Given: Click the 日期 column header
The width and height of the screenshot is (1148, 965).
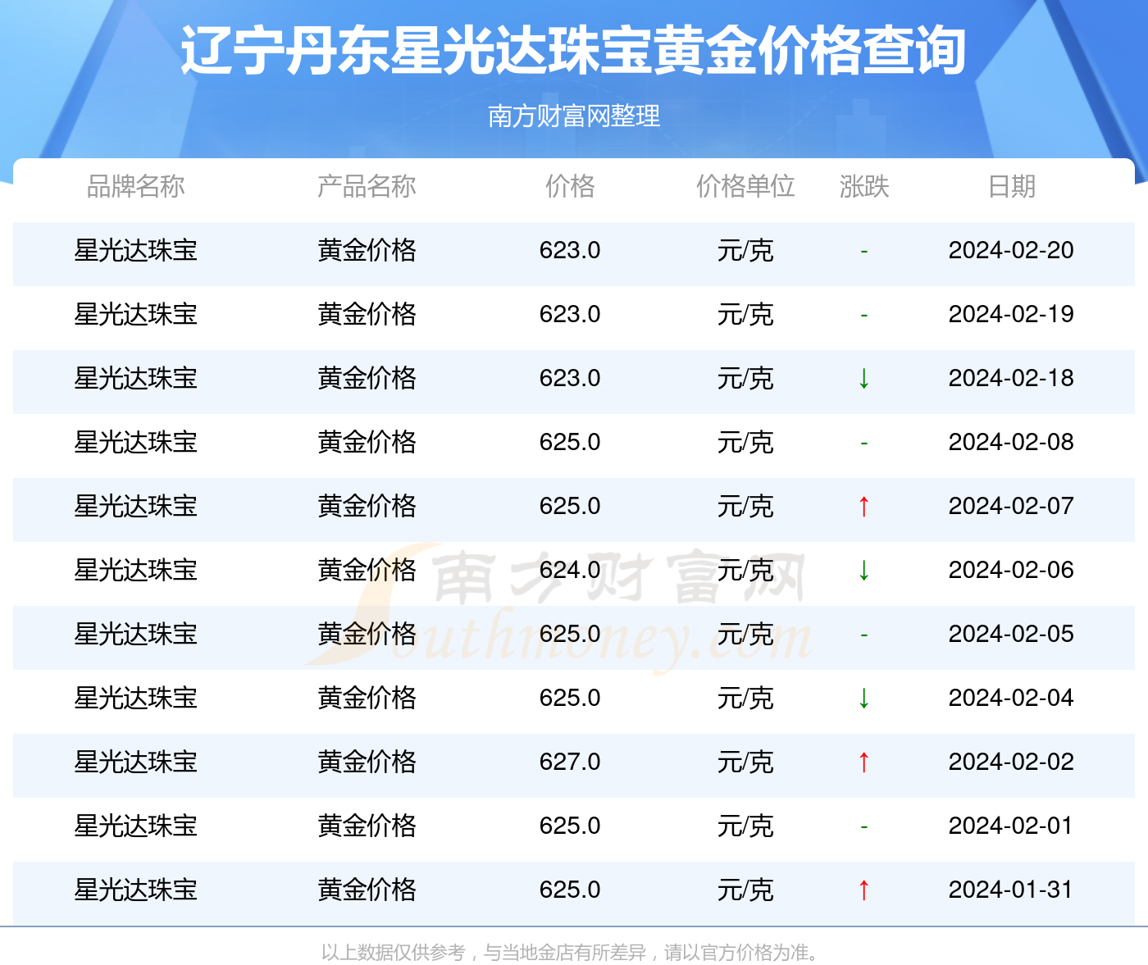Looking at the screenshot, I should click(x=1012, y=187).
